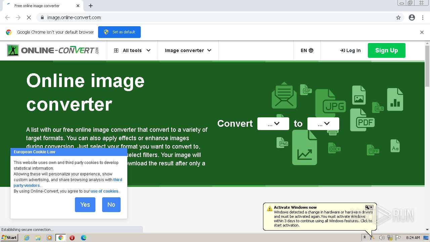Show hidden system tray icons
This screenshot has height=242, width=430.
[x=364, y=237]
